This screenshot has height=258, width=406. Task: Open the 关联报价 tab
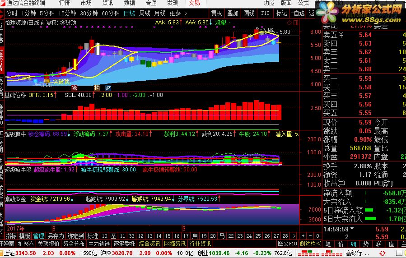[48, 244]
